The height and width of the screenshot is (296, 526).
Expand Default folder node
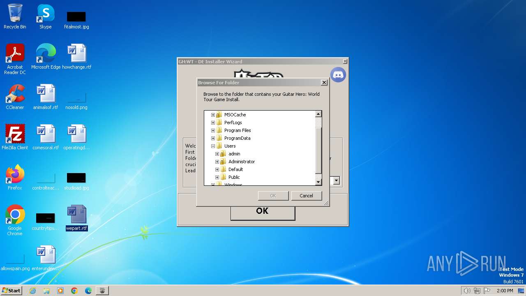coord(217,169)
